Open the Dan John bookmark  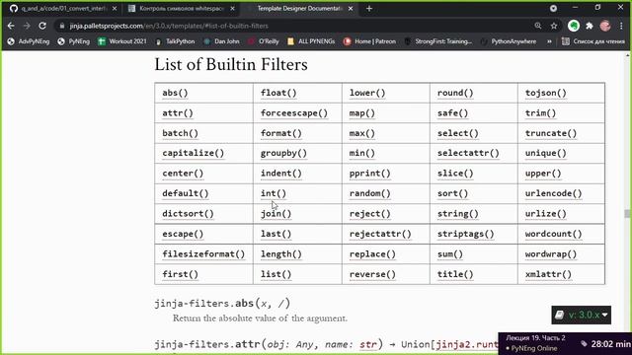click(221, 41)
